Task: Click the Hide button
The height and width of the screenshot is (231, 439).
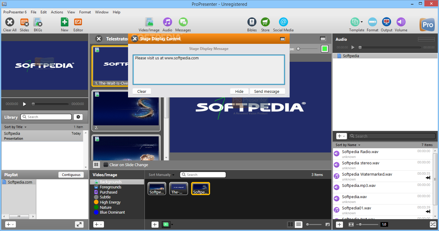Action: click(239, 91)
